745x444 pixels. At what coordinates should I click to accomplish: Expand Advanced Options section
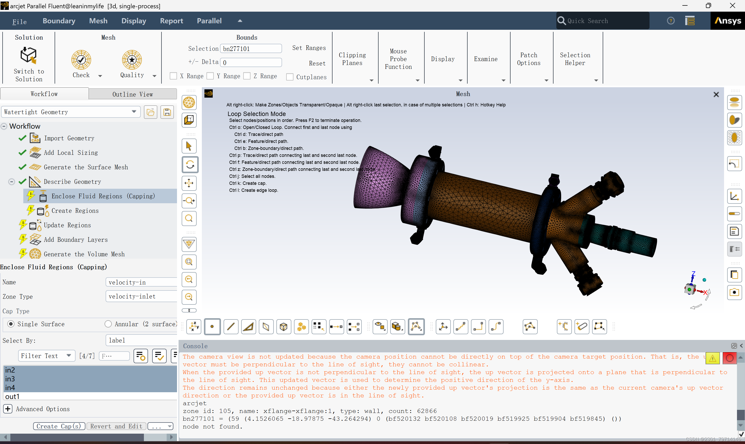coord(8,409)
